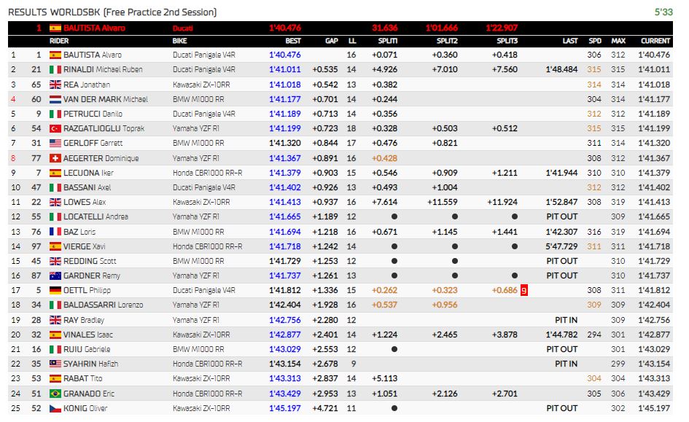Click bike number 60 for VAN DER MARK
This screenshot has width=689, height=422.
[x=36, y=99]
